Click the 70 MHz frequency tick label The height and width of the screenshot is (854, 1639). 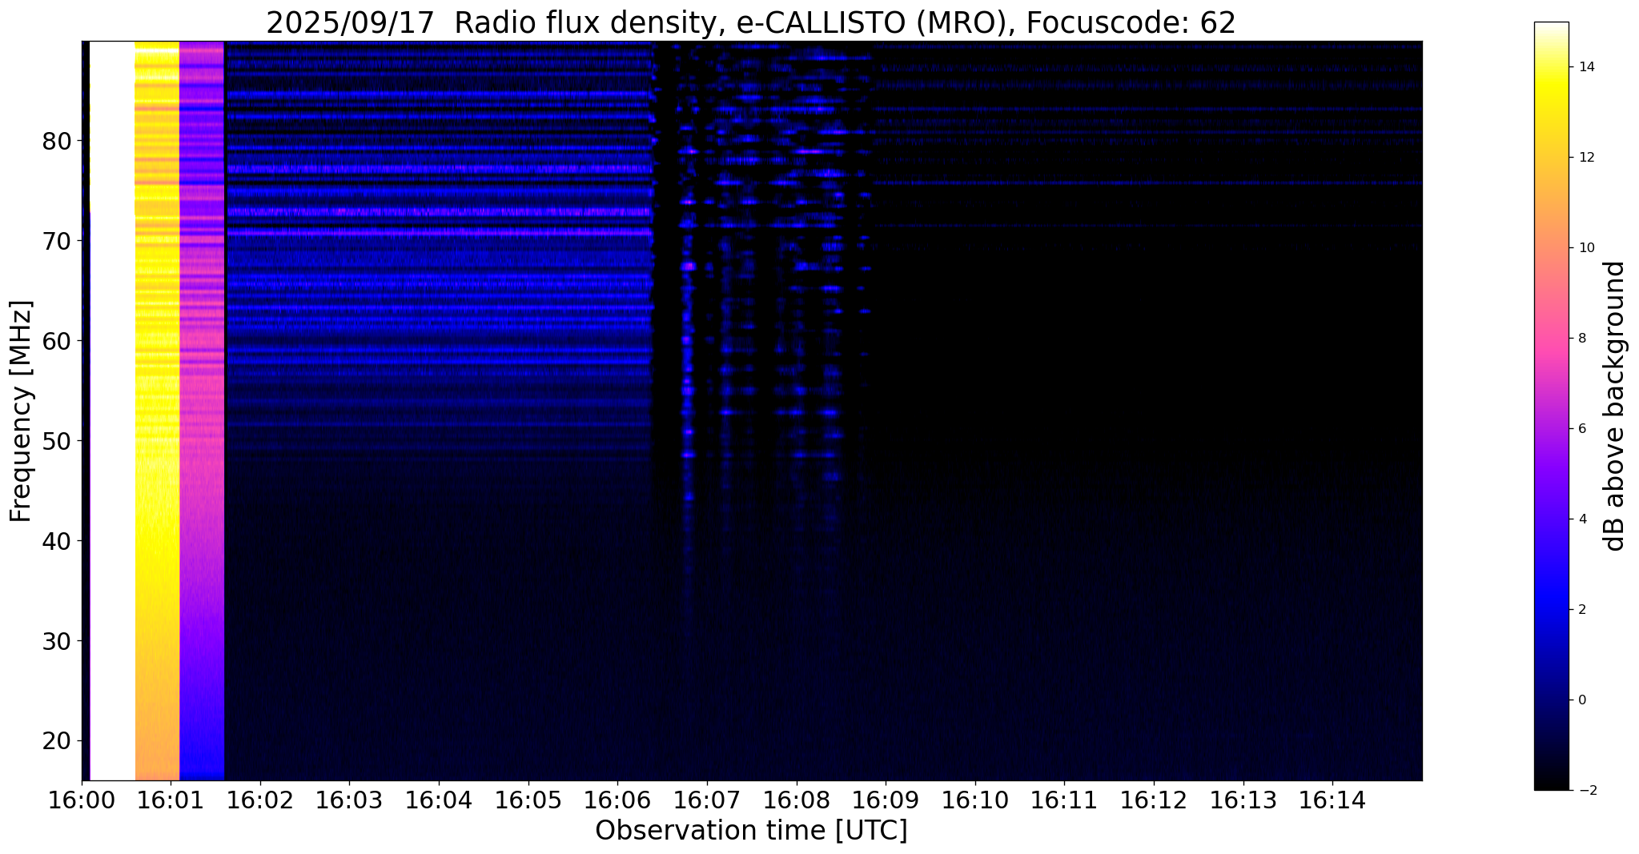pos(57,241)
